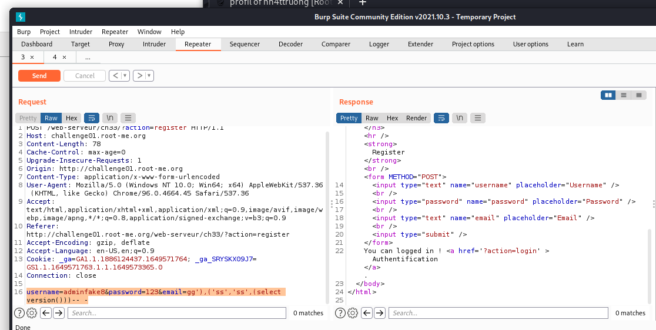The height and width of the screenshot is (330, 656).
Task: Toggle non-printable characters in Request editor
Action: click(110, 118)
